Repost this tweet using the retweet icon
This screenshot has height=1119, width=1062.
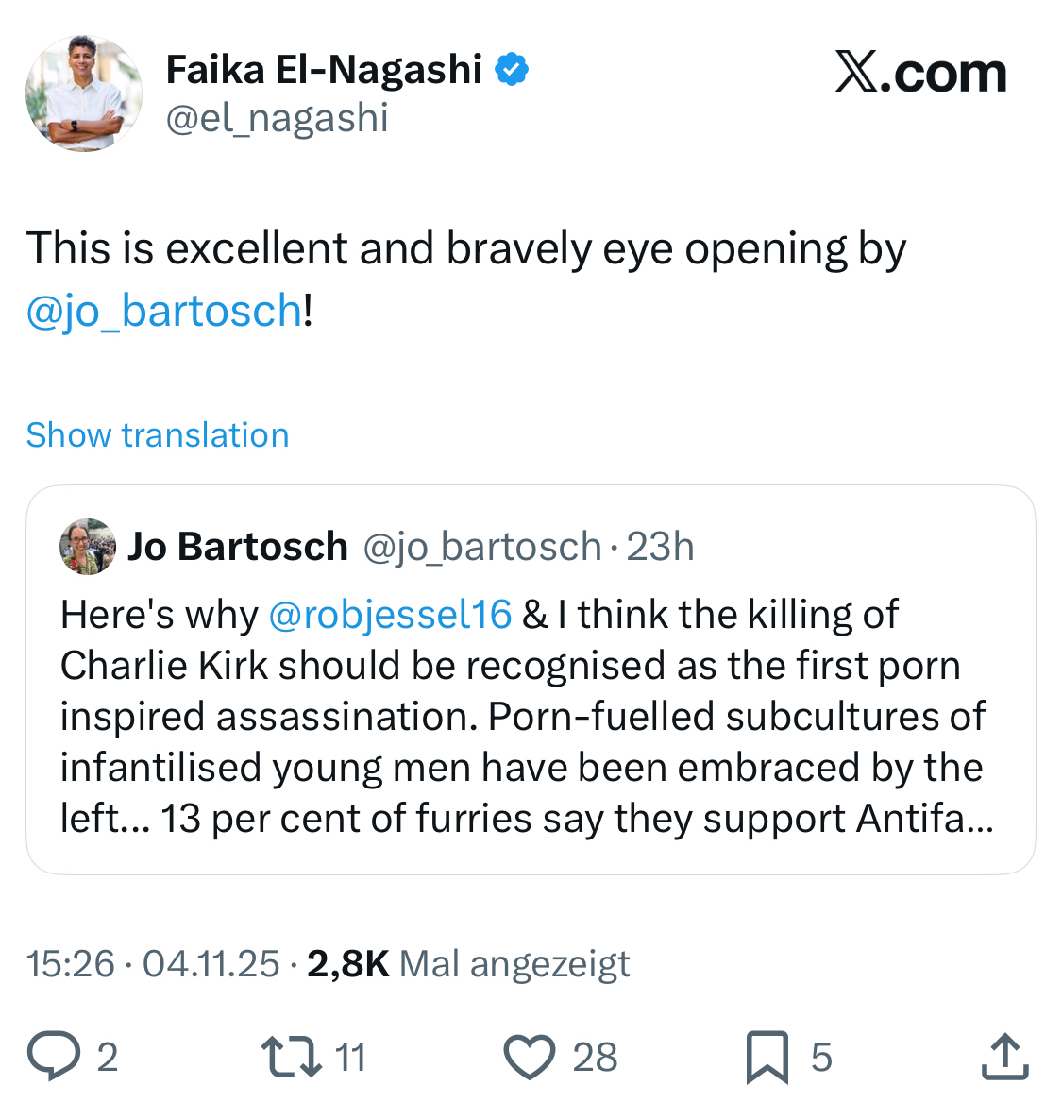tap(292, 1057)
